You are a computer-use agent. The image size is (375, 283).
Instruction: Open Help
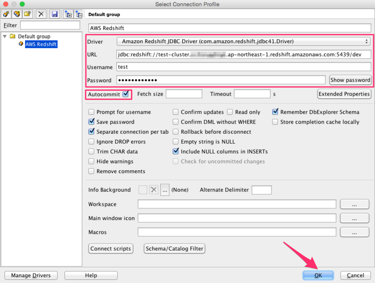[91, 275]
